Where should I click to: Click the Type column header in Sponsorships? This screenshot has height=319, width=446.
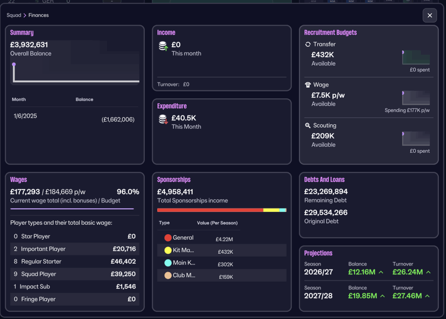(164, 223)
